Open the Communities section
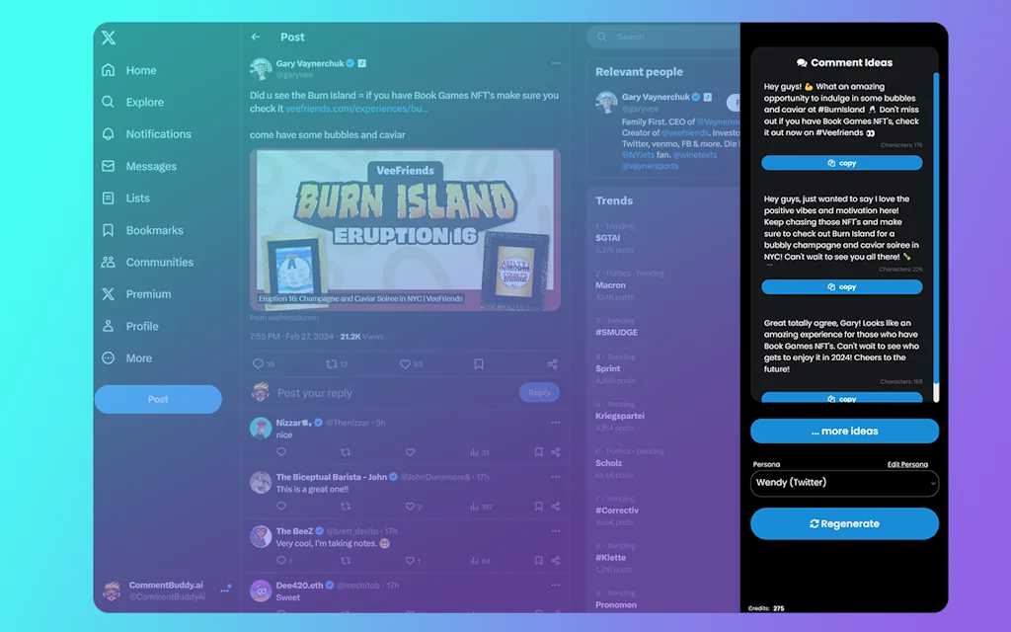 coord(161,262)
